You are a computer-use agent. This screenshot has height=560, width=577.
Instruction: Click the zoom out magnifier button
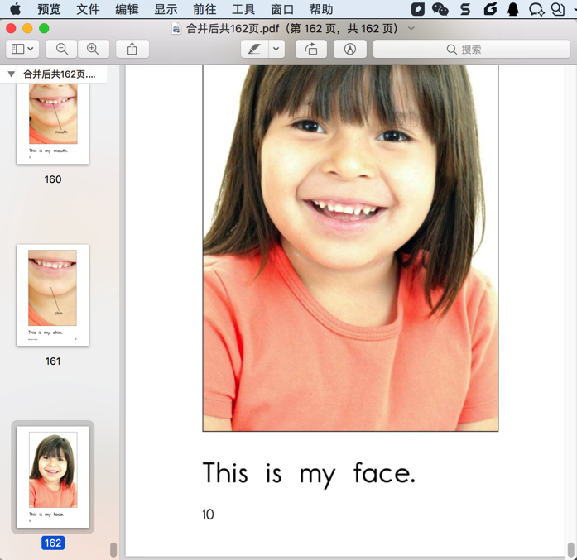(x=62, y=50)
